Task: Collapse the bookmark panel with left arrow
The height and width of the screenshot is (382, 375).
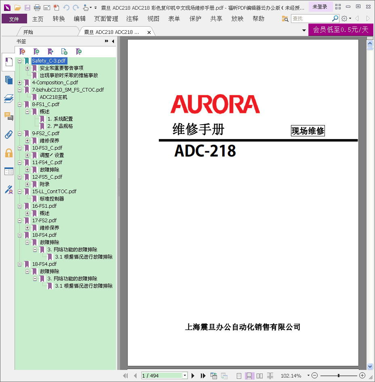Action: click(x=113, y=41)
